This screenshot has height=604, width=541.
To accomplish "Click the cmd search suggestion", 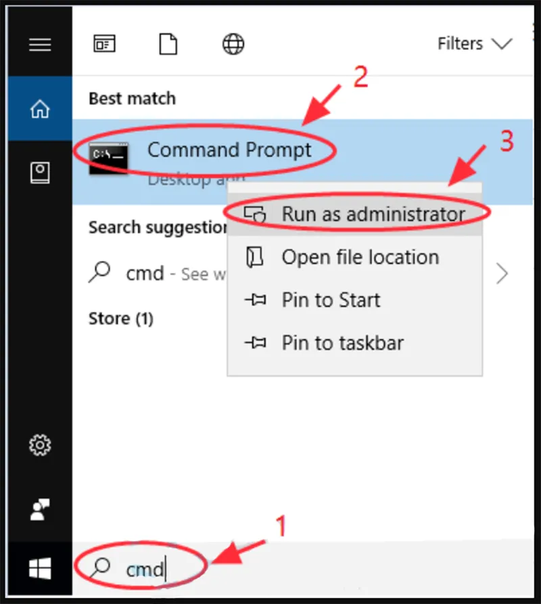I will click(x=145, y=273).
